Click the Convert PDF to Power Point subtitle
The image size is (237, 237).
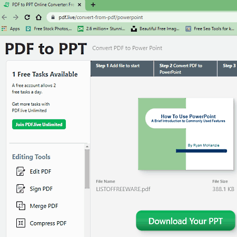[x=127, y=48]
